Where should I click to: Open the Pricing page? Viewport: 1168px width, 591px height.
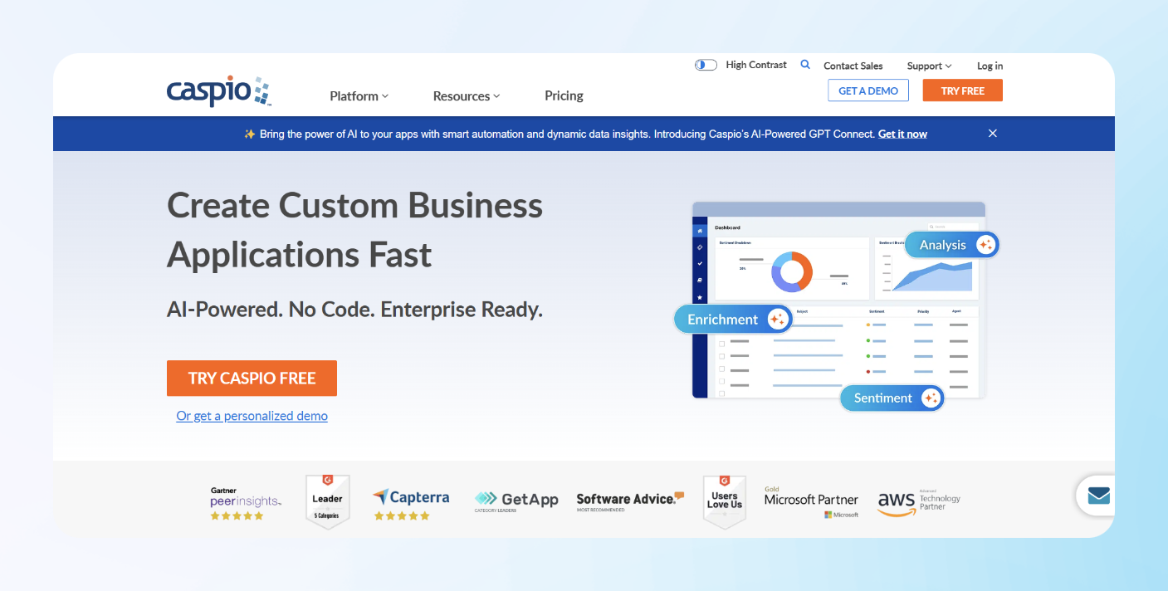click(564, 96)
